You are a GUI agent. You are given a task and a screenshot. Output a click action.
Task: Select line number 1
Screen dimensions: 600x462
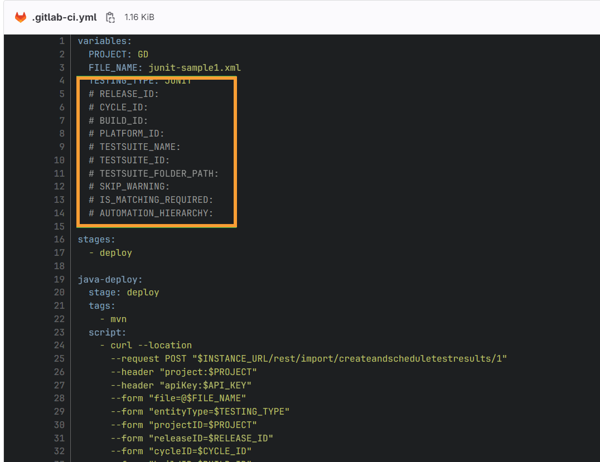point(61,41)
